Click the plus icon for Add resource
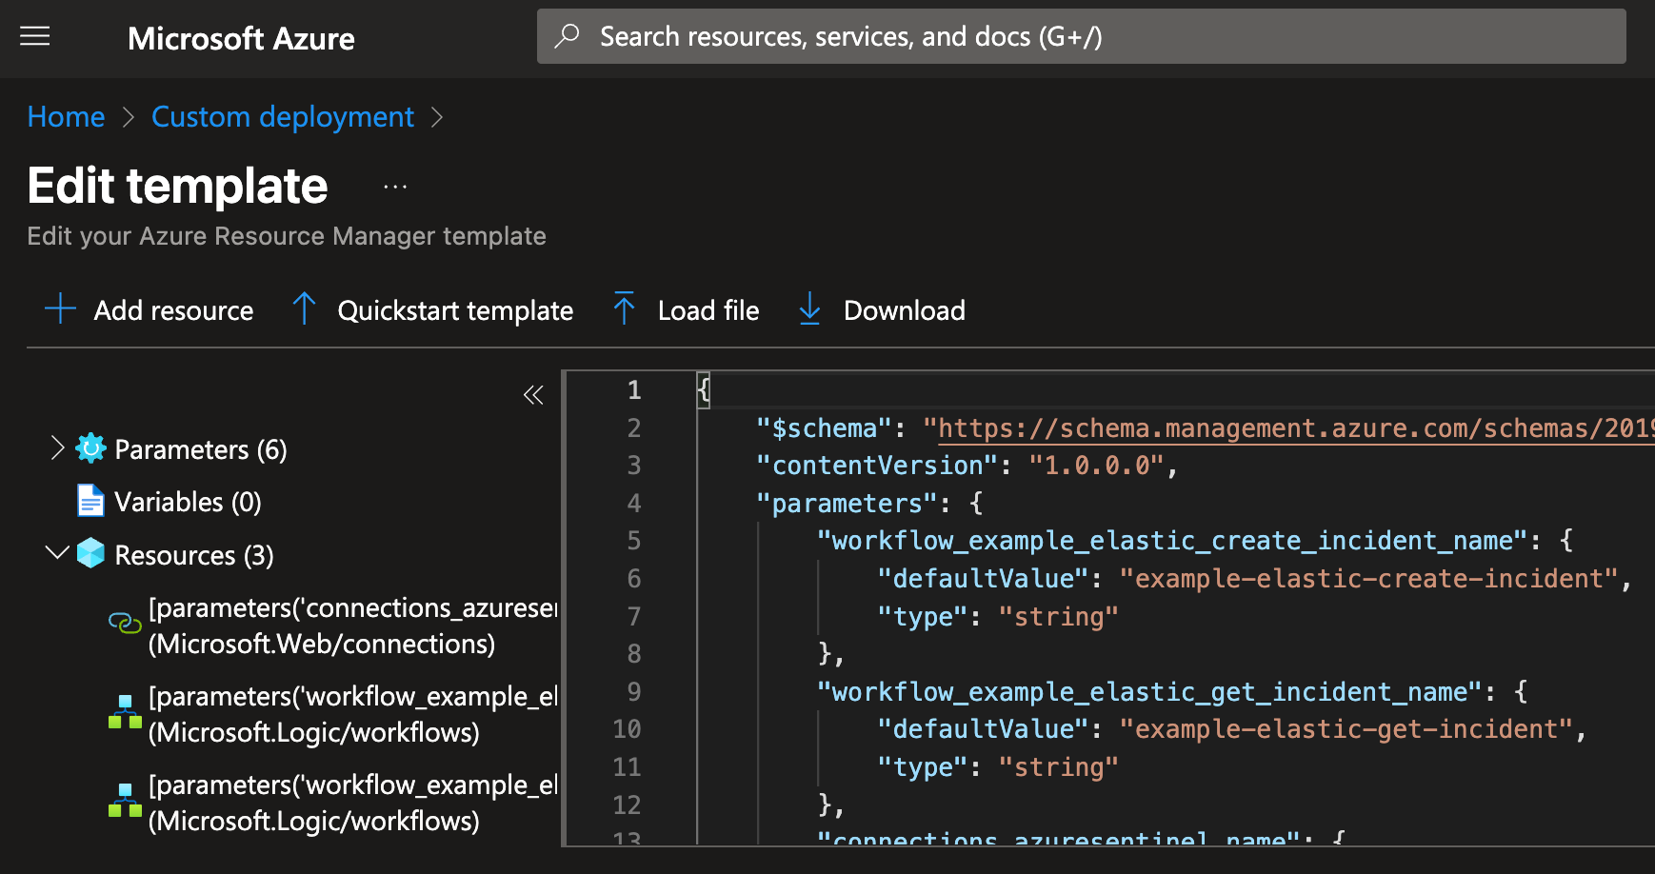 (x=60, y=309)
